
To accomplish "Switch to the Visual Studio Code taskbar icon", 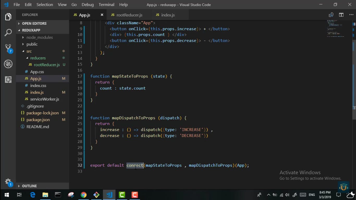I will pos(109,195).
